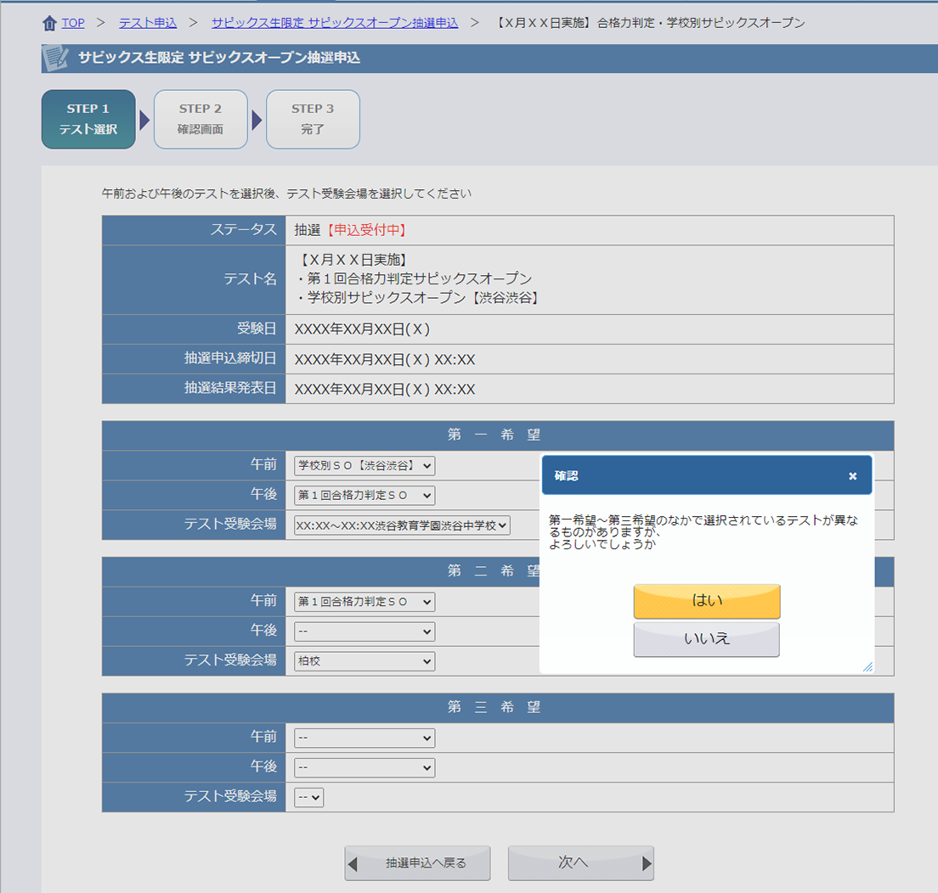Click the home icon beside TOP
The width and height of the screenshot is (938, 893).
pos(49,23)
